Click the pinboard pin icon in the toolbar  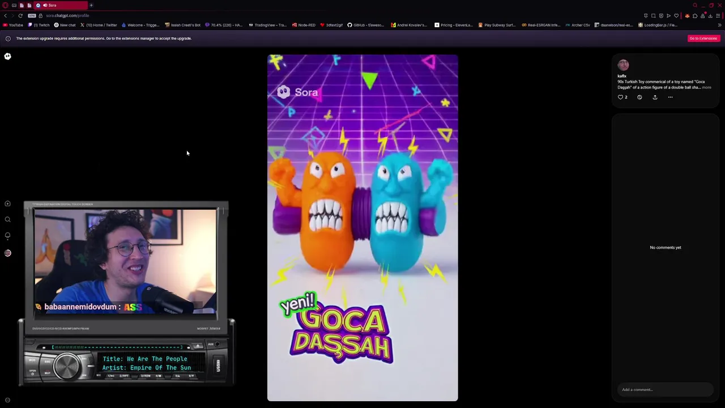(x=646, y=16)
